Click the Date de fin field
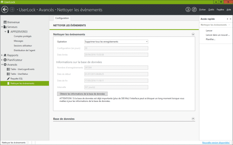 click(116, 81)
